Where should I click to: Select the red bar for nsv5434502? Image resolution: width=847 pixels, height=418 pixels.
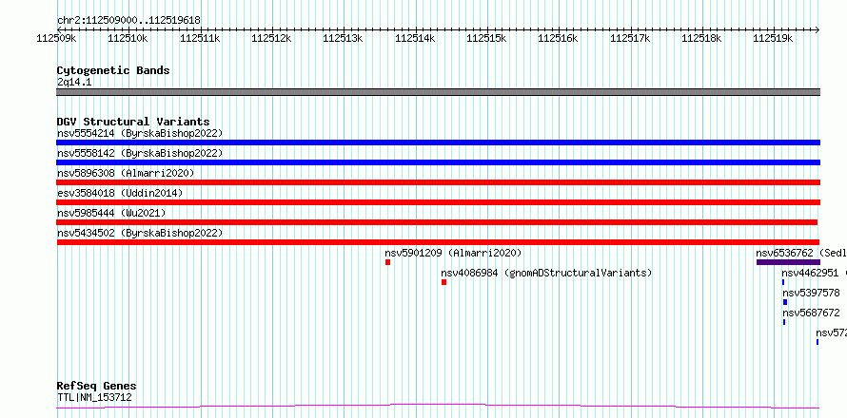(438, 242)
